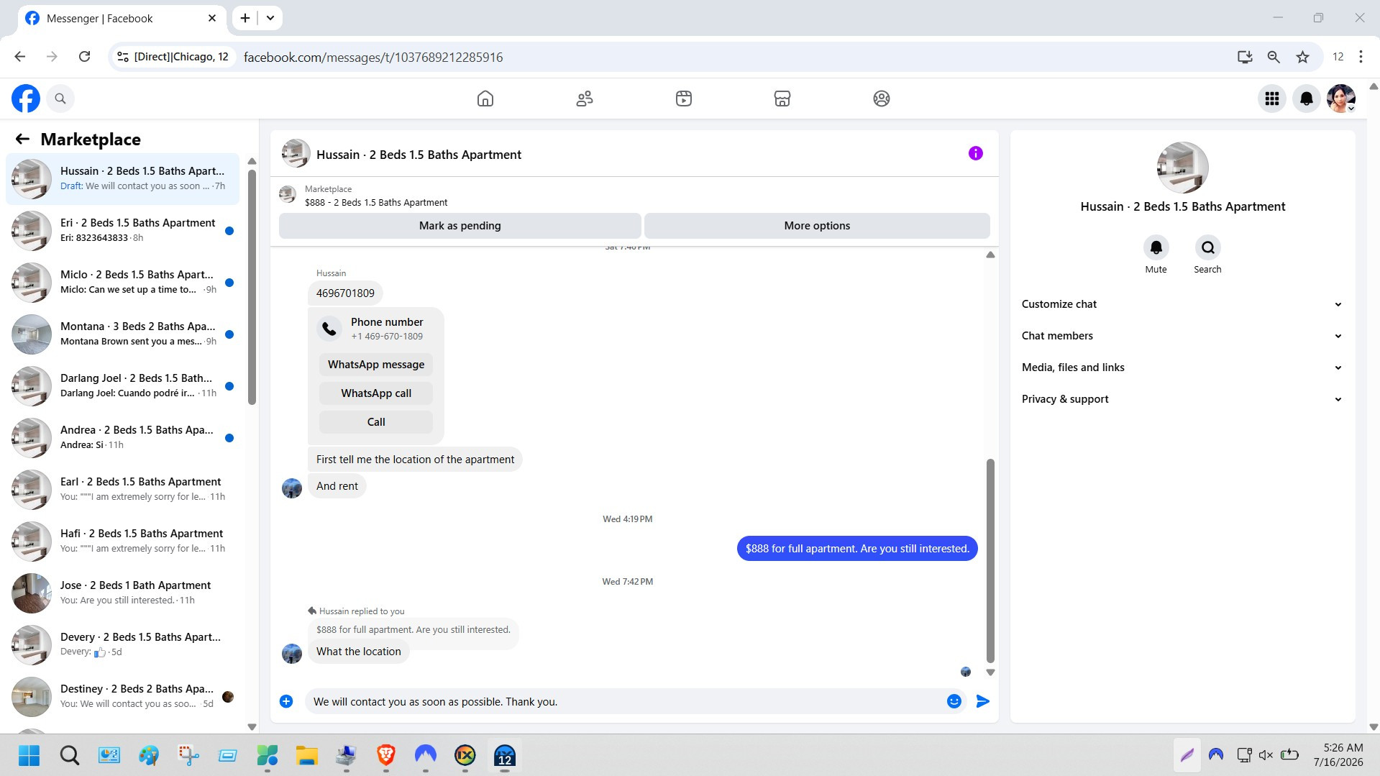Image resolution: width=1380 pixels, height=776 pixels.
Task: Reload the page with the browser refresh icon
Action: coord(84,57)
